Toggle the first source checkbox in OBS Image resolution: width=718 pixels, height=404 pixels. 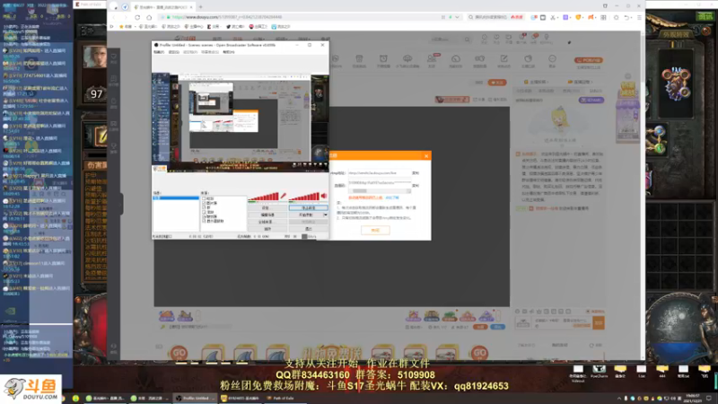pyautogui.click(x=204, y=198)
